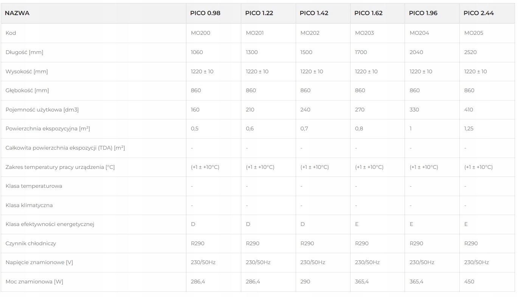Click the PICO 1.62 column header
The height and width of the screenshot is (297, 518).
[x=368, y=13]
